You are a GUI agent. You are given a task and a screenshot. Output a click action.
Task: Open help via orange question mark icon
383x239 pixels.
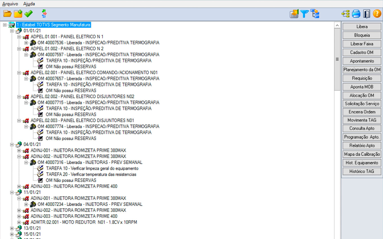(x=377, y=13)
